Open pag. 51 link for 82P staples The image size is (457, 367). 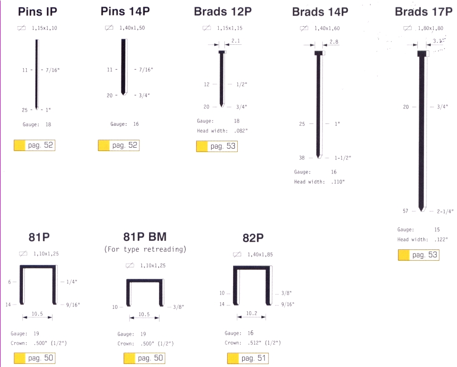248,358
